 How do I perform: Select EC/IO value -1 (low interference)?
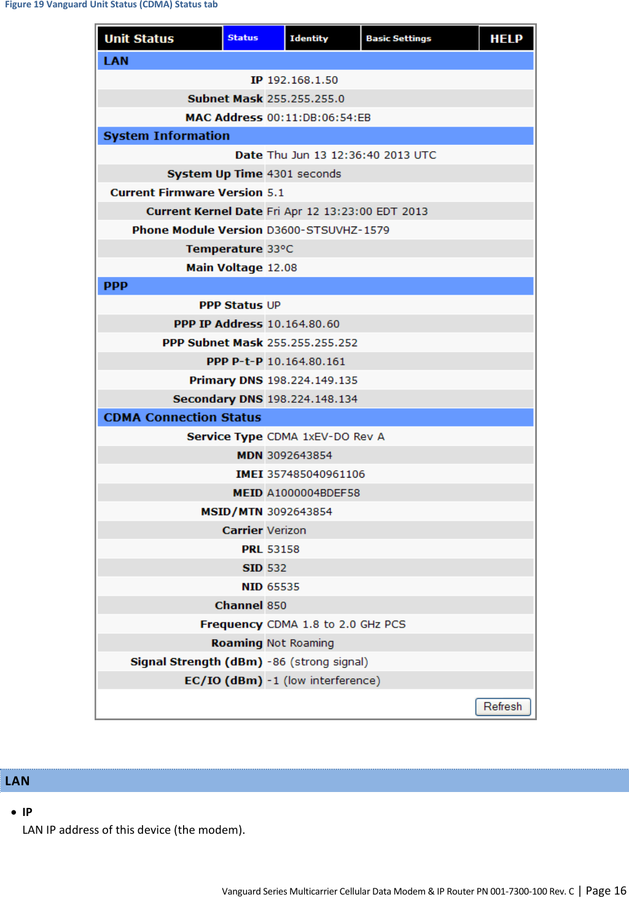click(x=324, y=681)
